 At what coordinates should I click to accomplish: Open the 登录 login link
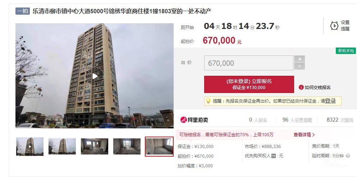click(330, 101)
